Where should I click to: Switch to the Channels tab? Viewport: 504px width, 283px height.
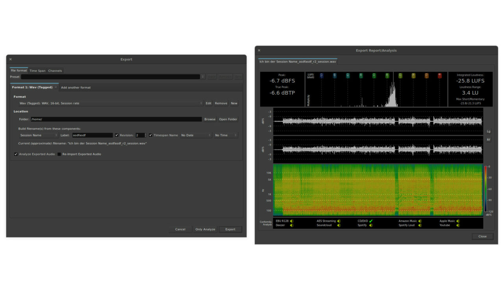55,70
